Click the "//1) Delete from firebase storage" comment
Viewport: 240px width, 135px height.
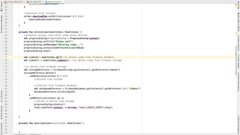[x=45, y=67]
